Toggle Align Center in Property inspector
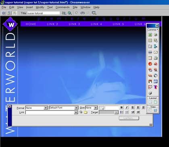Screen dimensions: 169x147 click(x=138, y=108)
